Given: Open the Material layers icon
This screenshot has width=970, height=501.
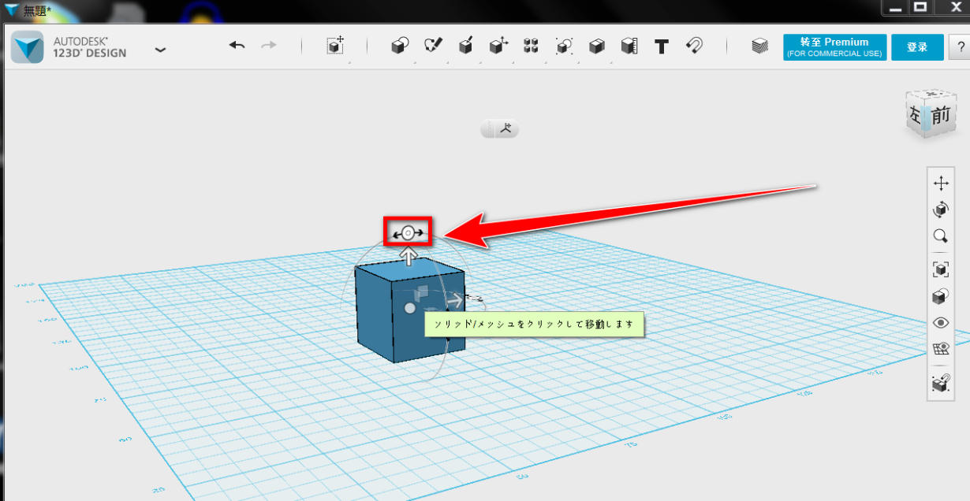Looking at the screenshot, I should (759, 46).
